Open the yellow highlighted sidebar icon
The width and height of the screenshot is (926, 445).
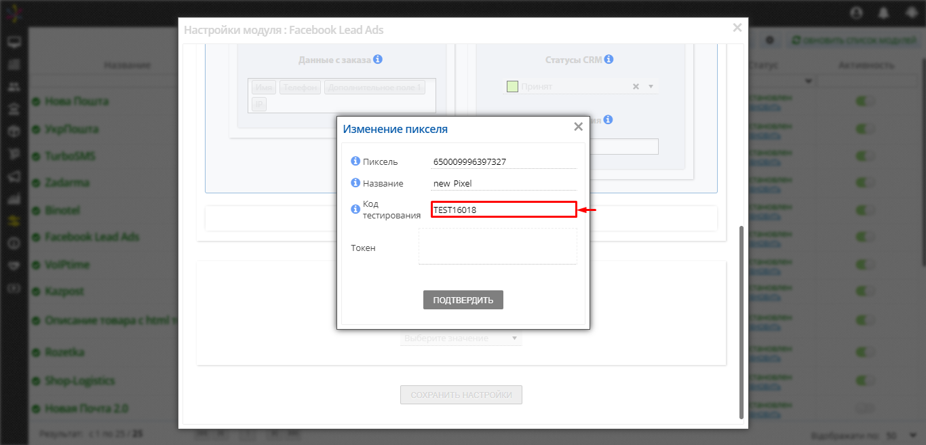(14, 221)
